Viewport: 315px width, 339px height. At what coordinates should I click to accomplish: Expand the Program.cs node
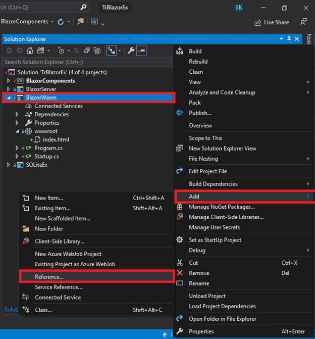coord(17,148)
